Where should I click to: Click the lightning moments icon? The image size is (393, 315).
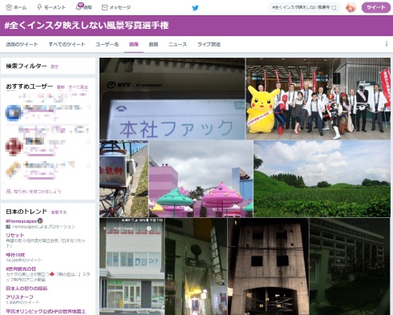[39, 7]
